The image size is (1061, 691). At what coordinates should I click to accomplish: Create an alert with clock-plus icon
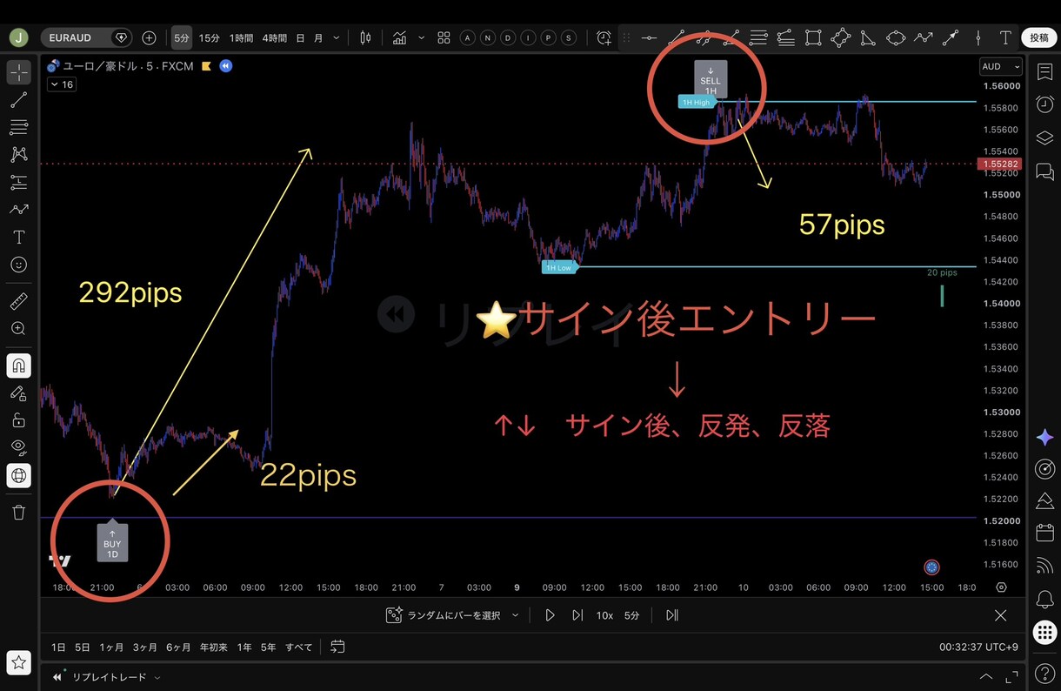click(x=604, y=37)
